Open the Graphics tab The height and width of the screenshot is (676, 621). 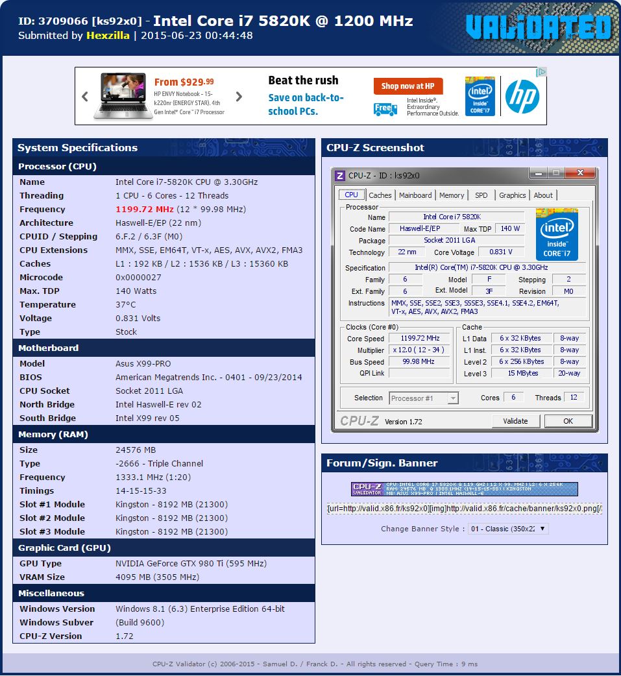tap(513, 195)
